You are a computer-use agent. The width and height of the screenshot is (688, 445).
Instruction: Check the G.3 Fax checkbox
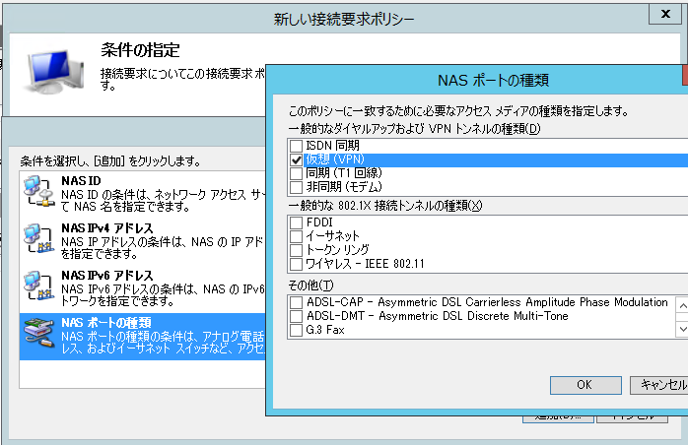click(296, 330)
